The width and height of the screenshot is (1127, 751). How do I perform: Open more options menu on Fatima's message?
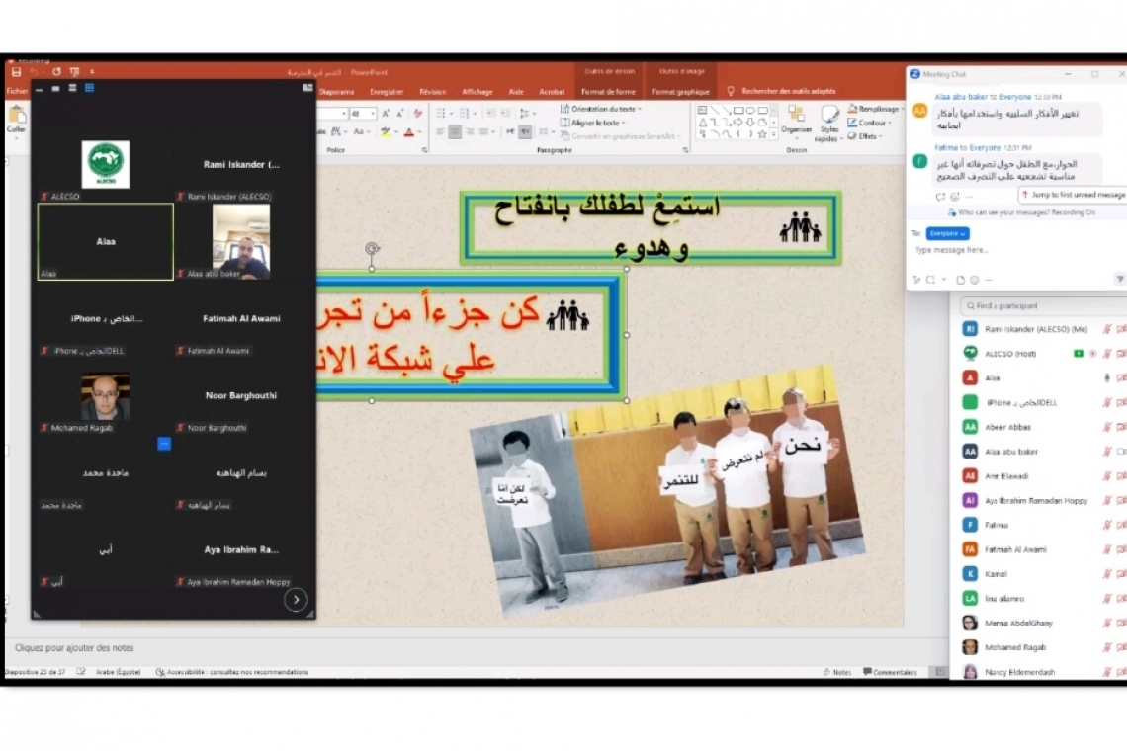pos(970,197)
